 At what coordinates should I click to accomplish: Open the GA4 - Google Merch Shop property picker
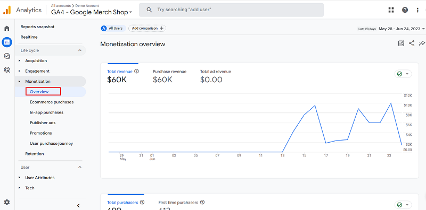(x=92, y=12)
